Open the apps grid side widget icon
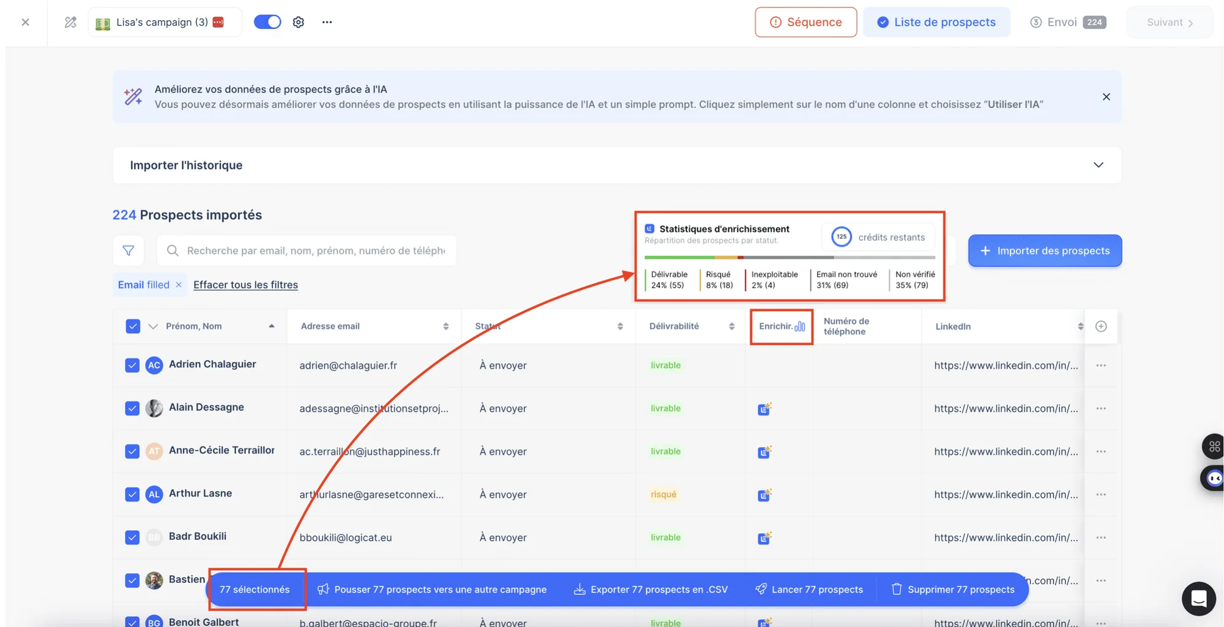Image resolution: width=1224 pixels, height=627 pixels. tap(1214, 446)
